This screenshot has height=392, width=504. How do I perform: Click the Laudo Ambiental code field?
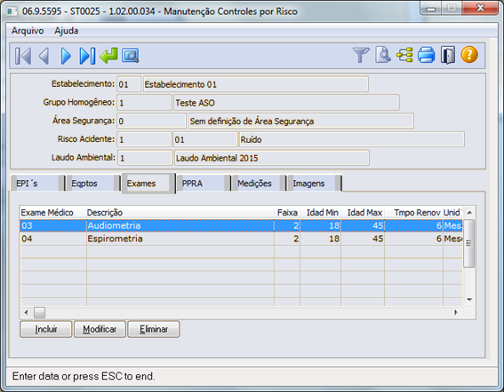pos(145,158)
